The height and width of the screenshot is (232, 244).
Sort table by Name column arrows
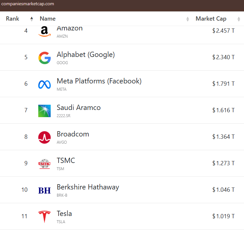coord(188,19)
